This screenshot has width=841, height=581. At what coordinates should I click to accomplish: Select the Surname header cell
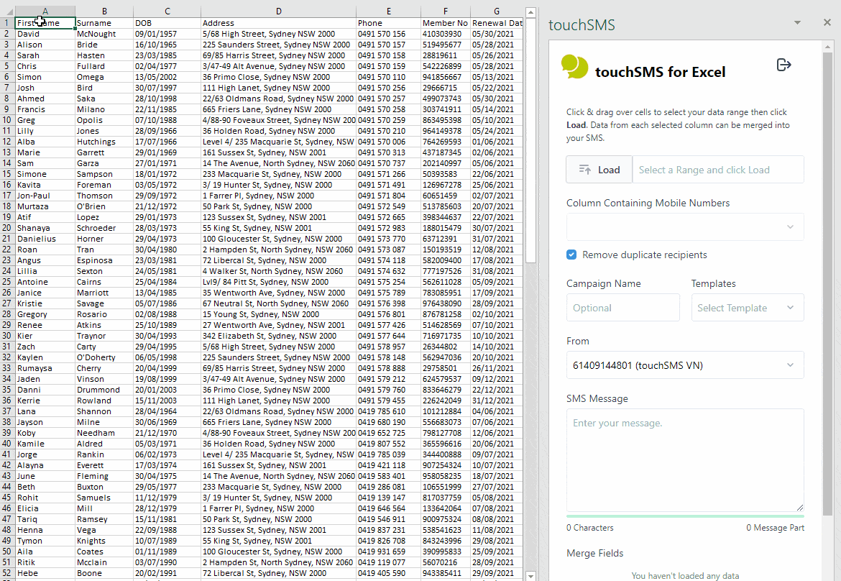tap(104, 23)
